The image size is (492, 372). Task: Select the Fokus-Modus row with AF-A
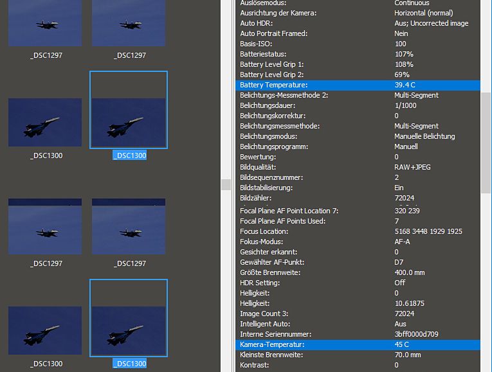[x=358, y=242]
